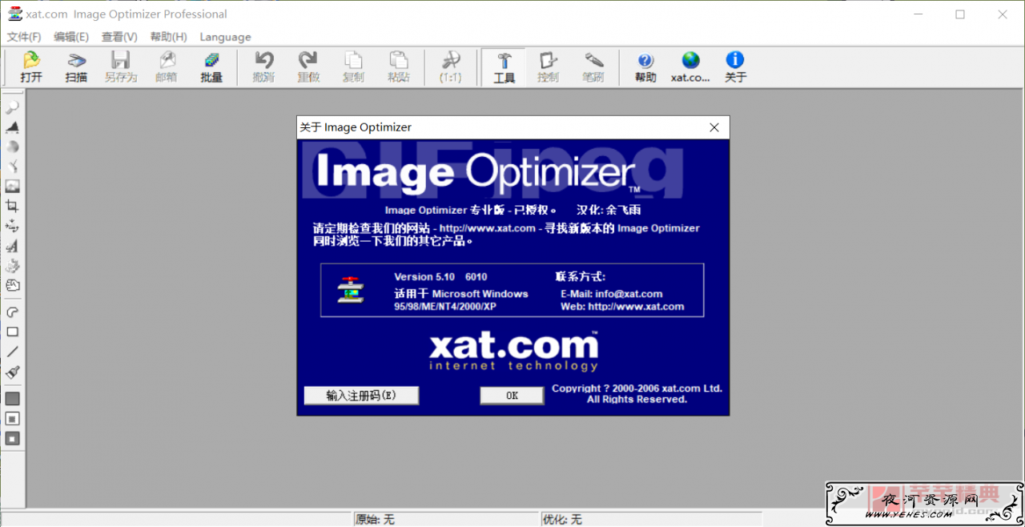Viewport: 1025px width, 527px height.
Task: Open batch processing via 批量 icon
Action: (x=211, y=67)
